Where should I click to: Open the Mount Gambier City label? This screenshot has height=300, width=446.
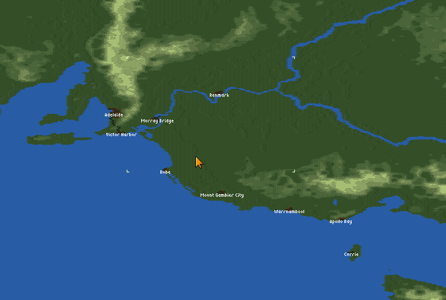(x=222, y=195)
